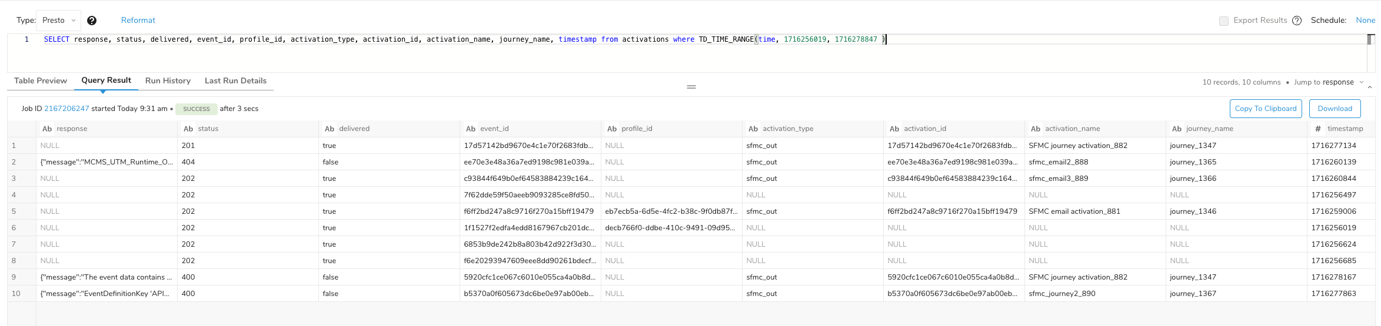This screenshot has height=326, width=1381.
Task: Enable the Export Results checkbox
Action: point(1224,21)
